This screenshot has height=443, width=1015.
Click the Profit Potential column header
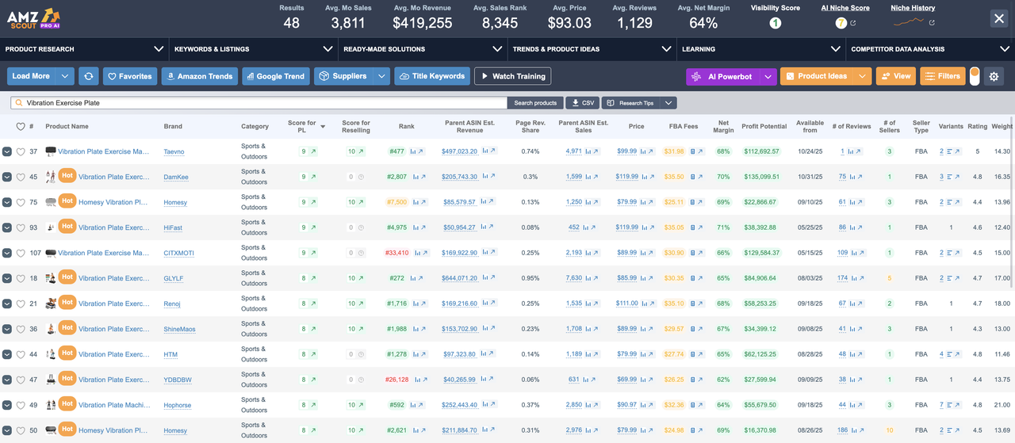click(764, 126)
